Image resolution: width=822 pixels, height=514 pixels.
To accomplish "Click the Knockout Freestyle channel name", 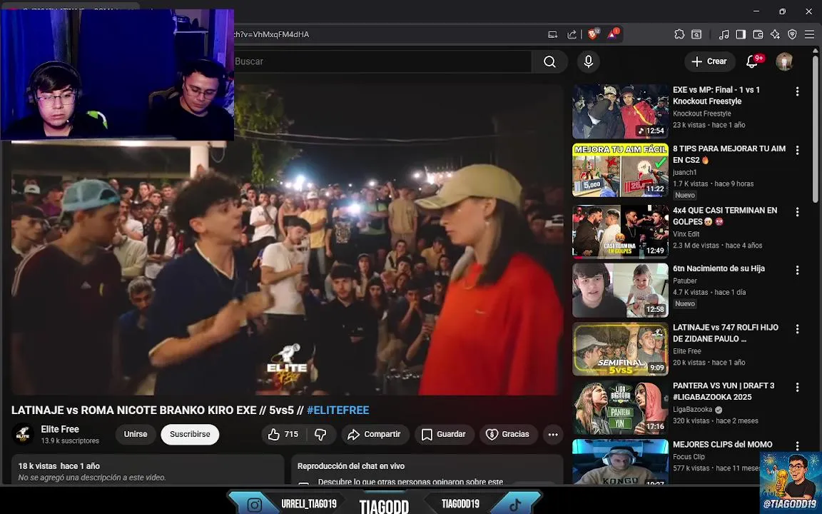I will [702, 114].
